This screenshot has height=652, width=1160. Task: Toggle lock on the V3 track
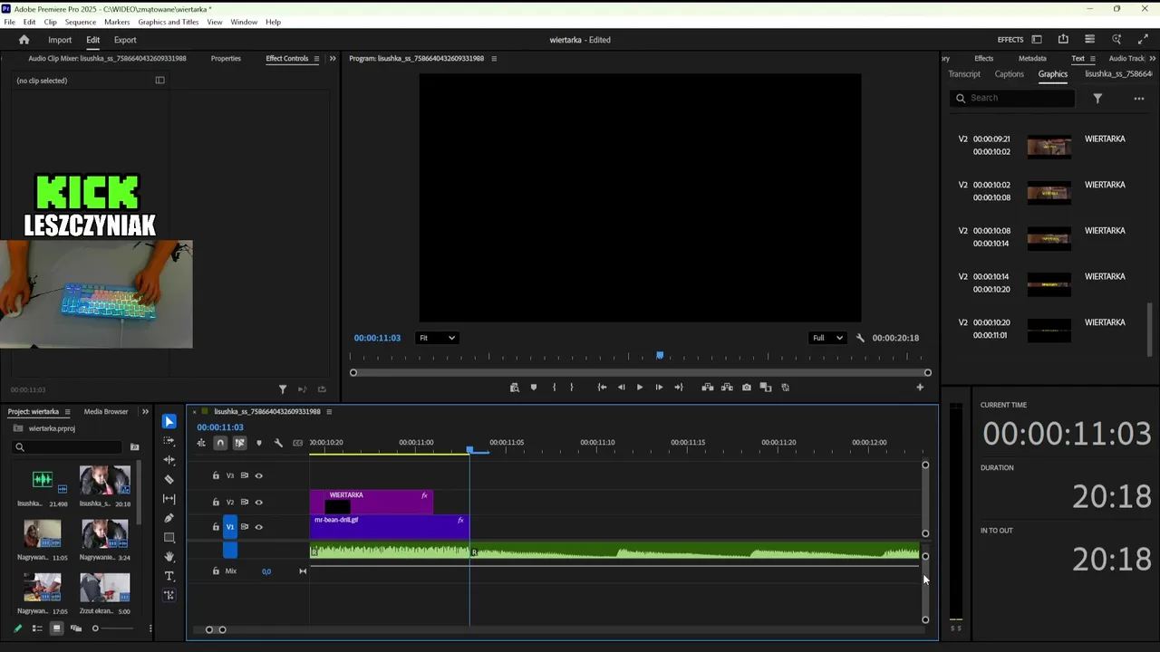(216, 475)
